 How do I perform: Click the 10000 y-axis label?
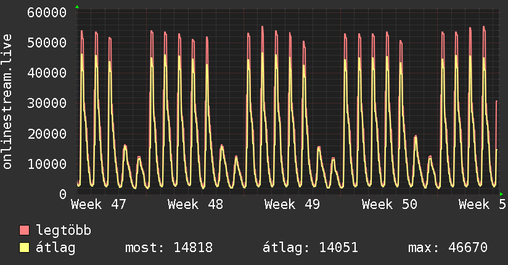[47, 164]
